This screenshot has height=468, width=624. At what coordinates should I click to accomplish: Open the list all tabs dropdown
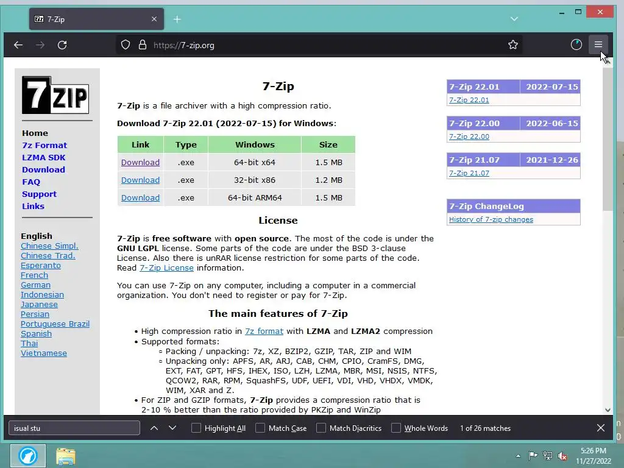click(514, 19)
